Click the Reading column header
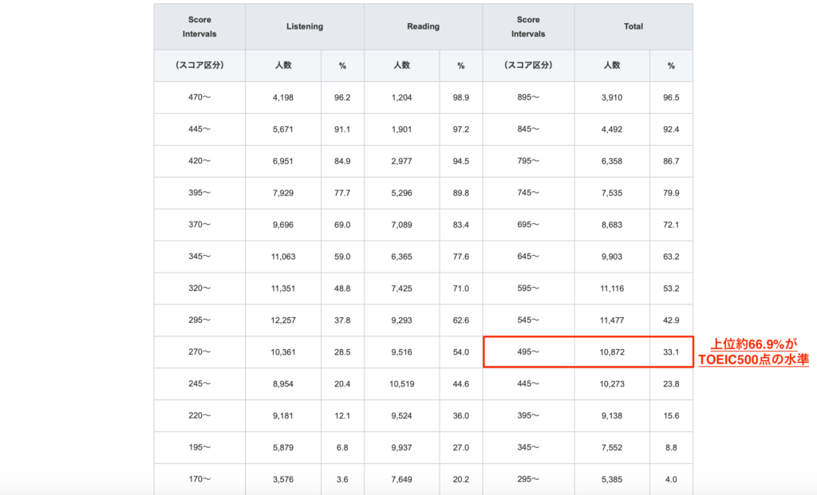 tap(423, 26)
